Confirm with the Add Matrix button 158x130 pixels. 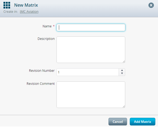(143, 122)
